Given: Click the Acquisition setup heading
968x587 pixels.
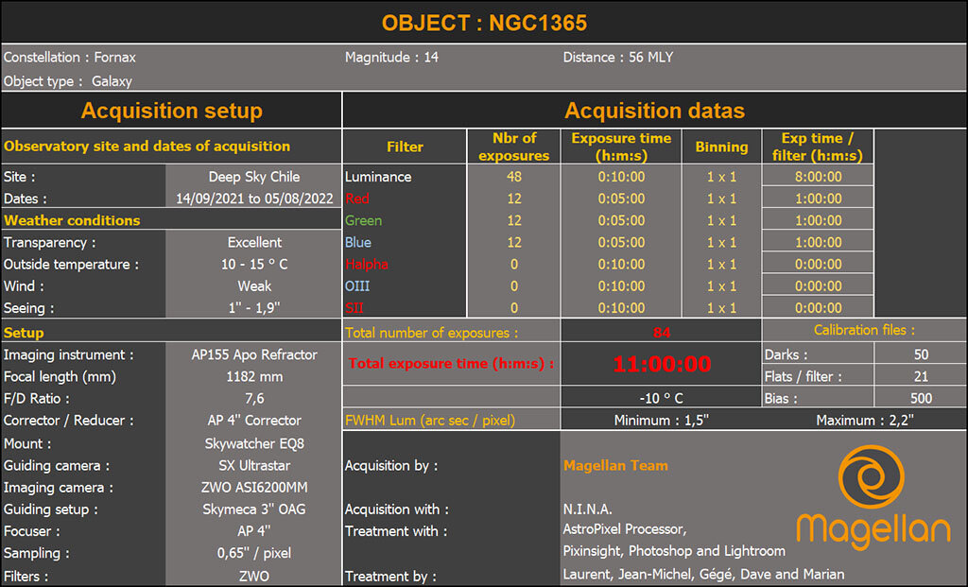Looking at the screenshot, I should point(172,111).
